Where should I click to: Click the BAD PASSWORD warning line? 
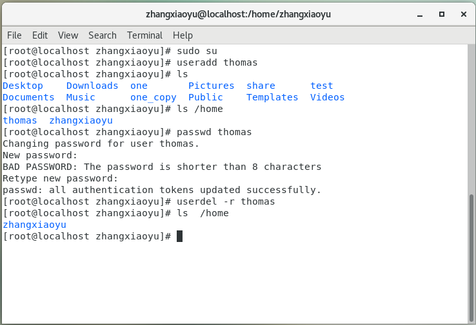(162, 167)
